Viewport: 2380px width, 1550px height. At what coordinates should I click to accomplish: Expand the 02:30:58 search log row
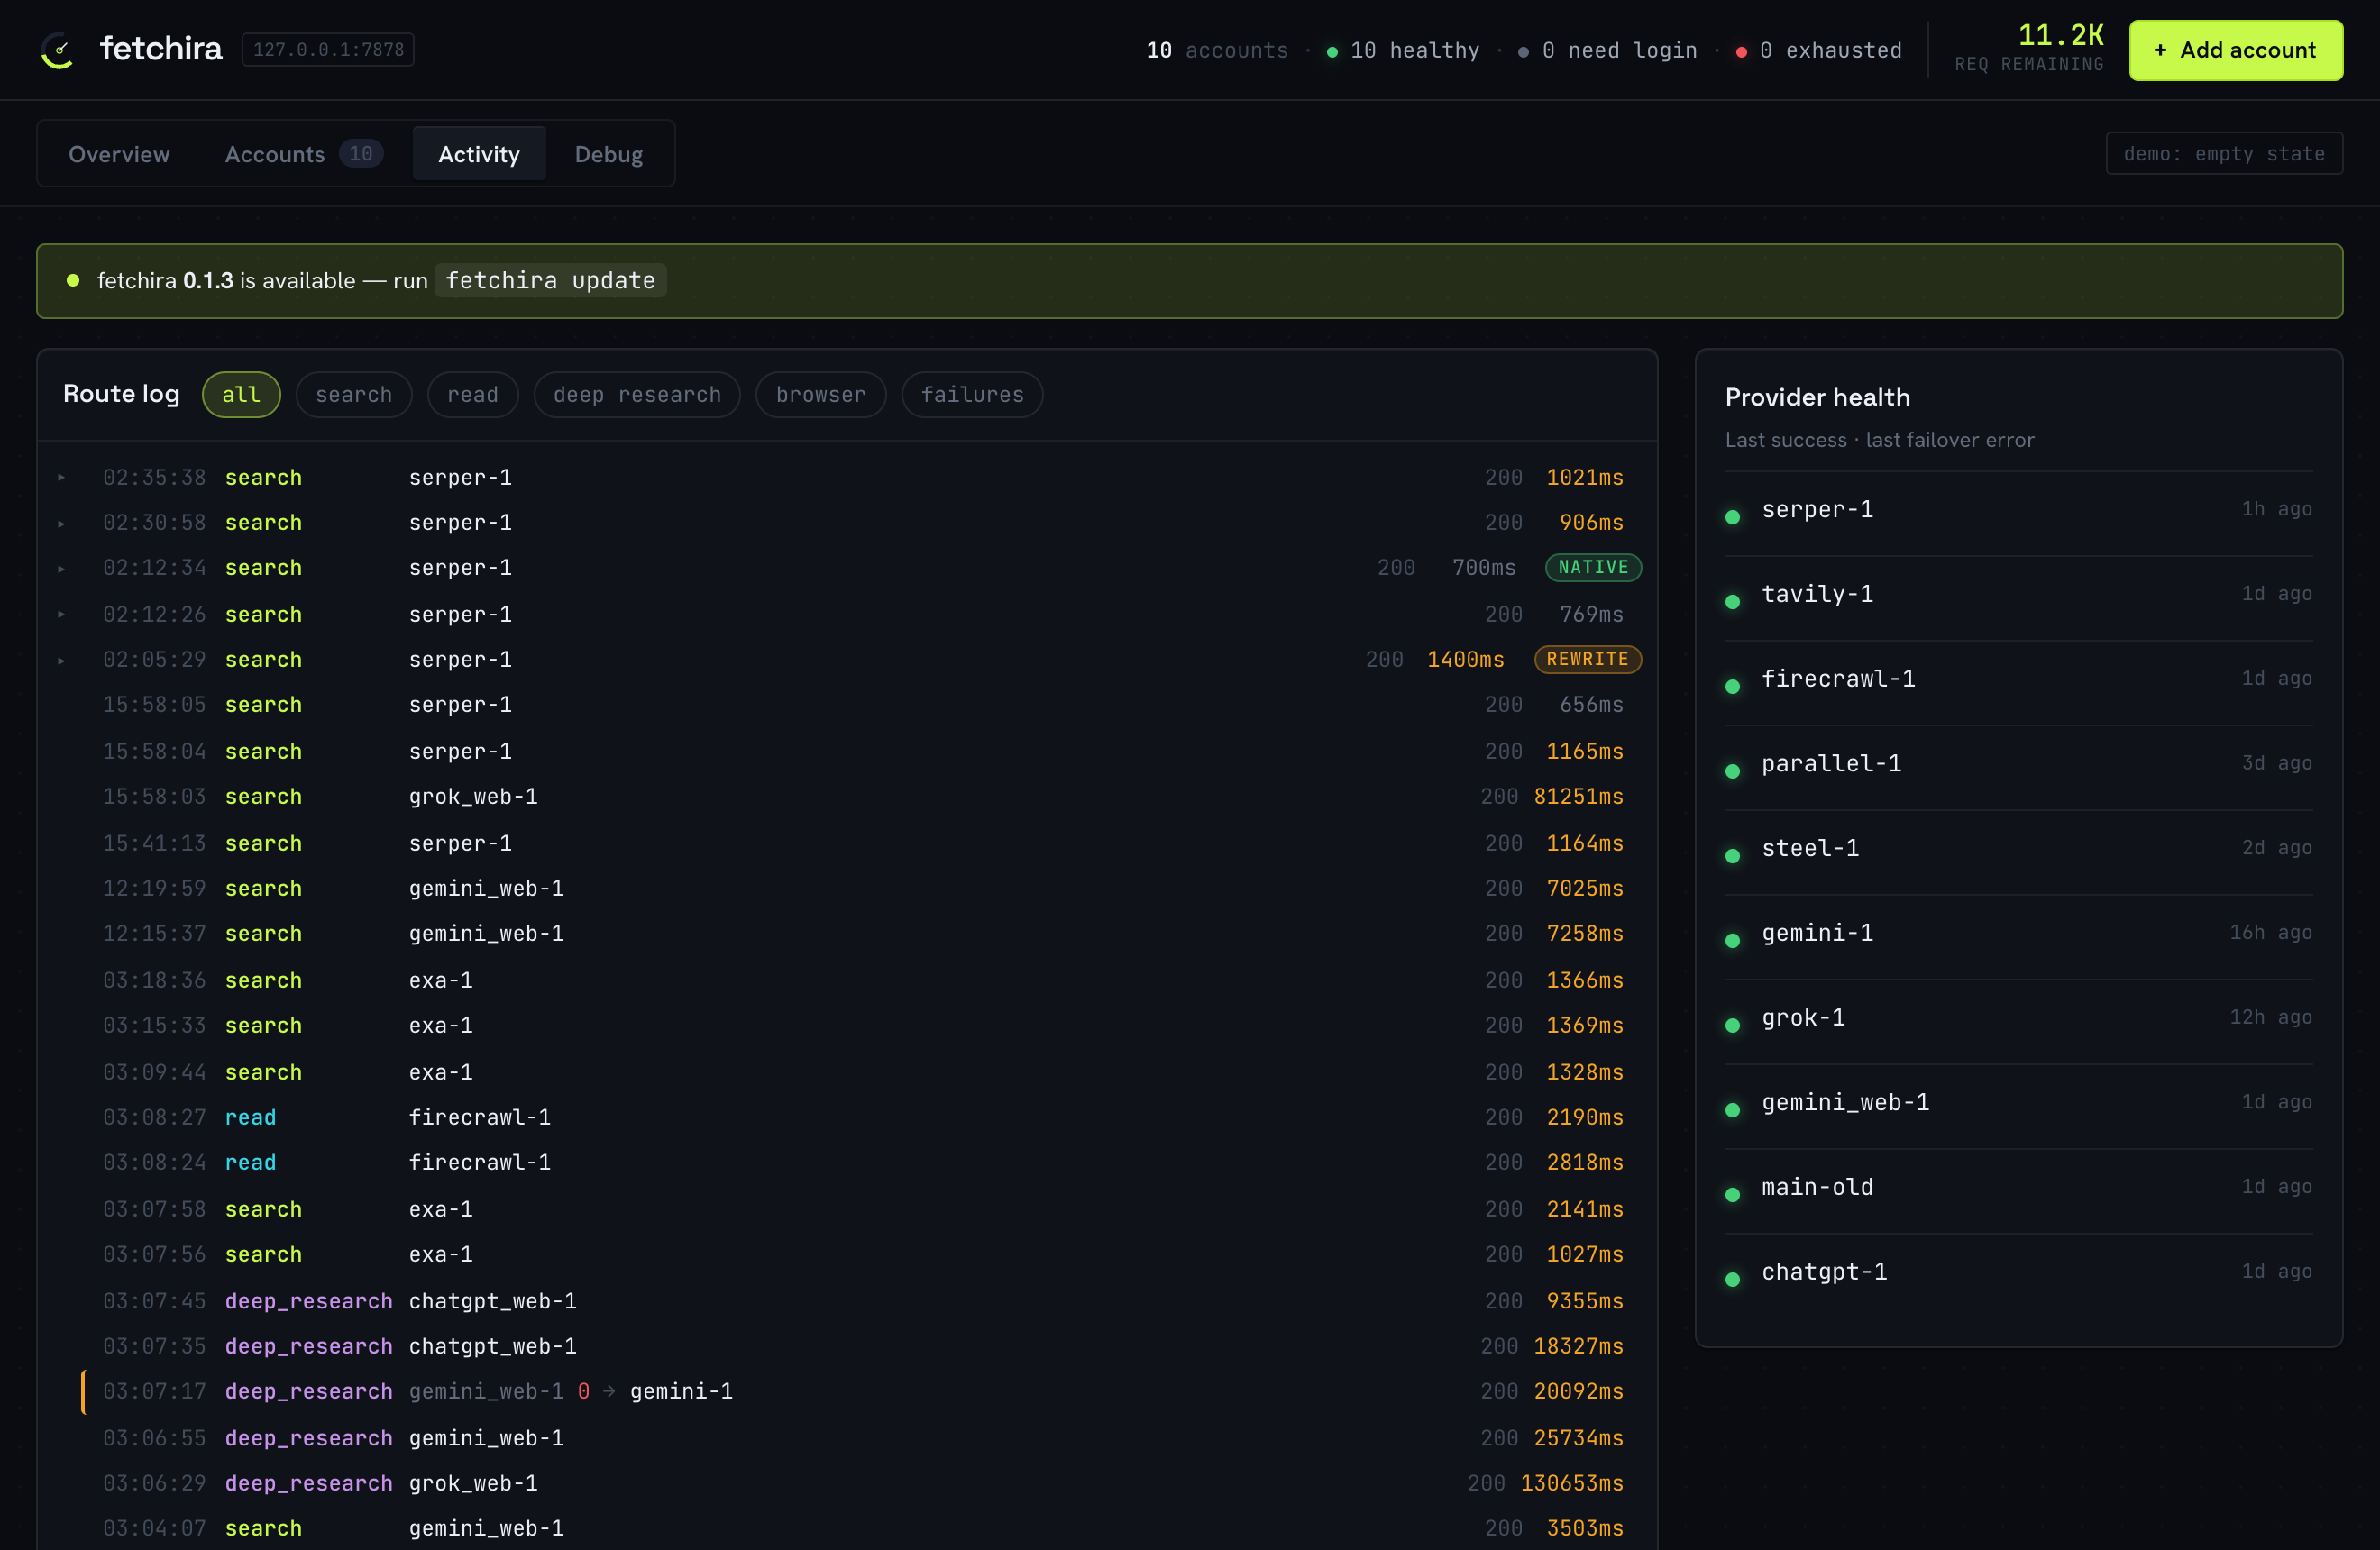click(x=62, y=523)
